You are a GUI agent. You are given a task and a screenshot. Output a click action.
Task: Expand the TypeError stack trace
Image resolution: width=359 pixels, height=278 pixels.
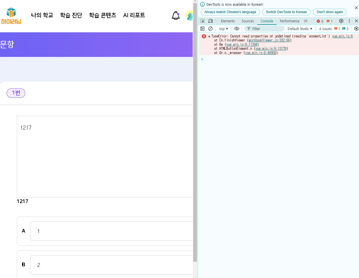tap(210, 36)
